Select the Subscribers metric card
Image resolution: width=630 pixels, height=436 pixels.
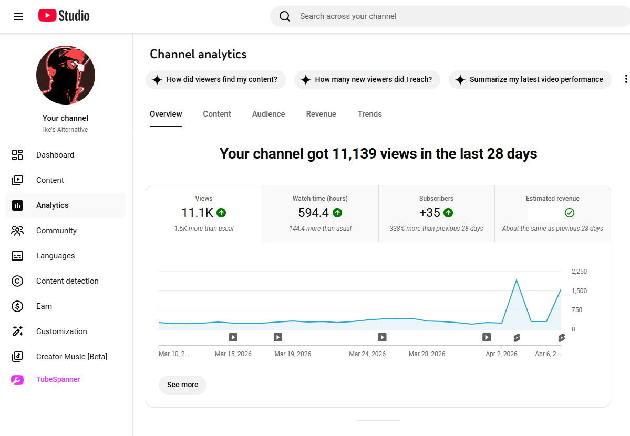click(436, 214)
